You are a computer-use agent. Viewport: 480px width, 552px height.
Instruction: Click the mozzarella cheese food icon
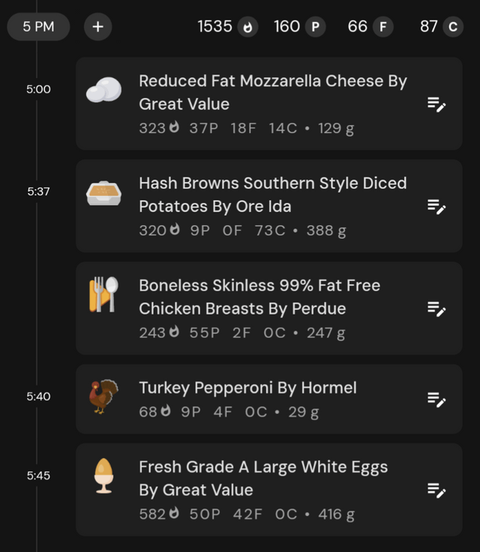point(103,90)
